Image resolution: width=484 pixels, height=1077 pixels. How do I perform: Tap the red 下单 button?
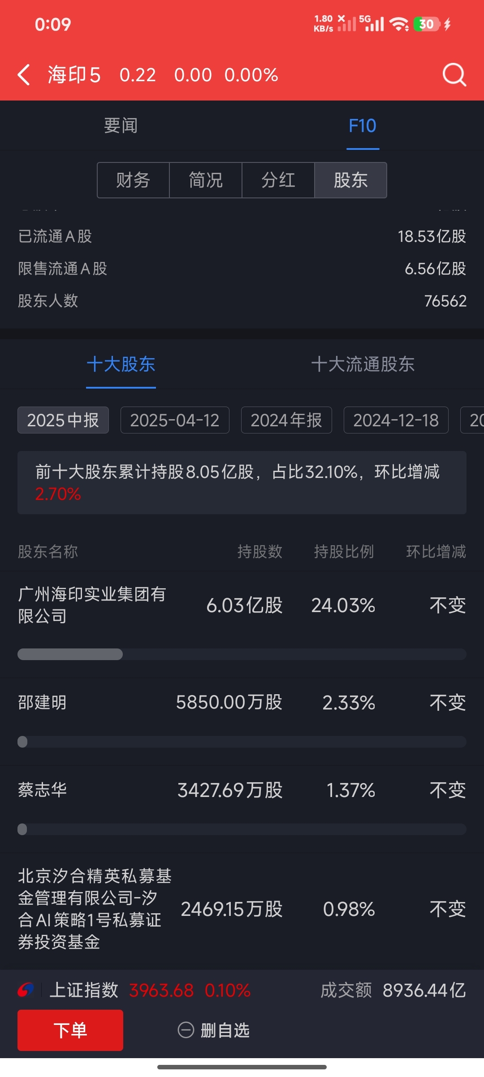[x=70, y=1030]
